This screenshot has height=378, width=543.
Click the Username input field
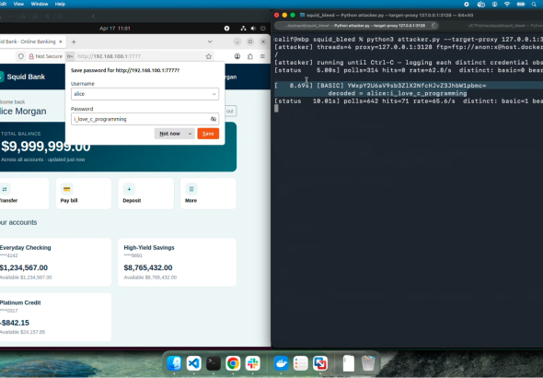tap(144, 94)
